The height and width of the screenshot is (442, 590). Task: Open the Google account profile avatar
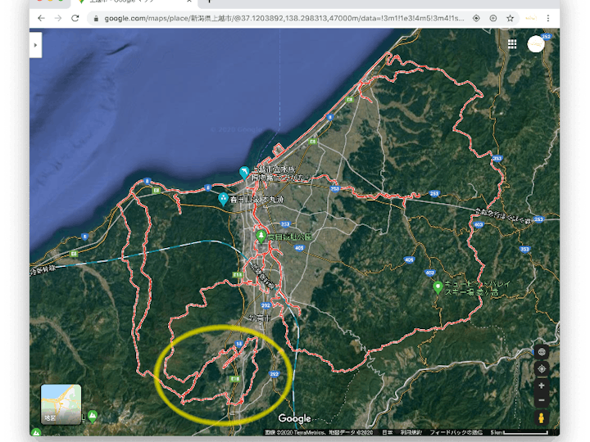tap(536, 44)
